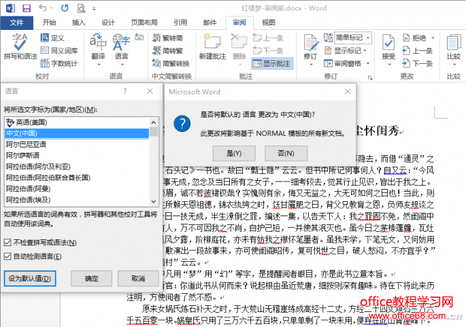Click the Redo repeat icon

click(x=65, y=8)
